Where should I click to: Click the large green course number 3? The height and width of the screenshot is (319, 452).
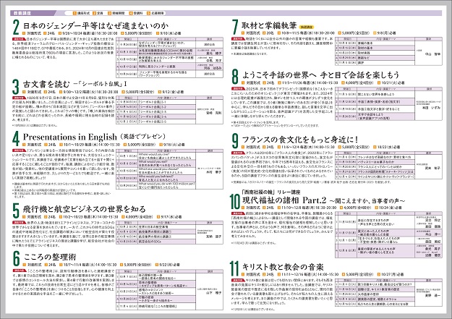point(16,87)
